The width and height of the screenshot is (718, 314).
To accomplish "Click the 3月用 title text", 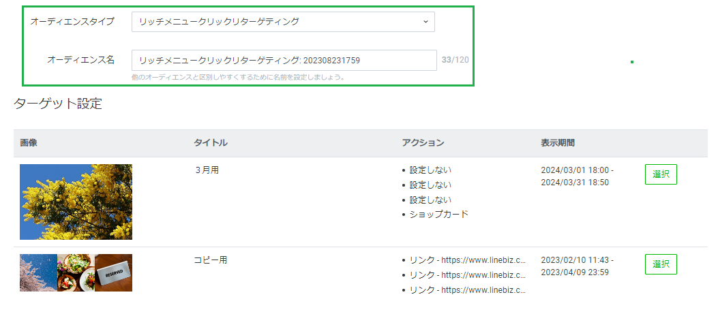I will pyautogui.click(x=207, y=170).
